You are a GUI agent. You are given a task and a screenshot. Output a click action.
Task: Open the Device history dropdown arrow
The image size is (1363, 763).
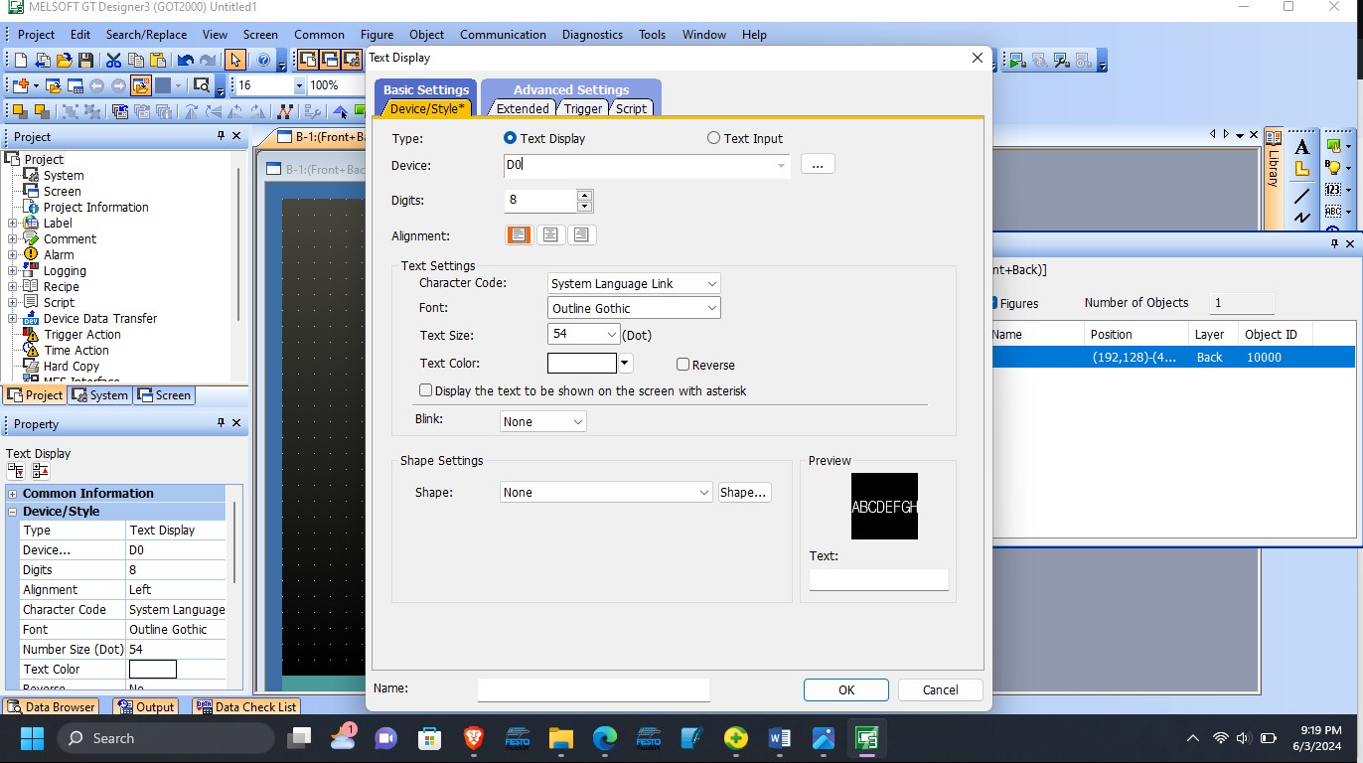(782, 166)
